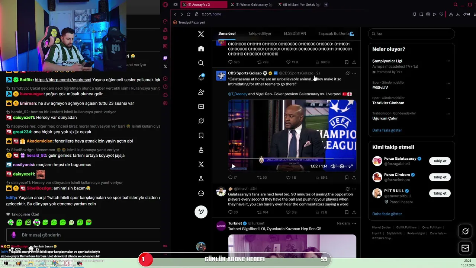Follow PİTBULL account
This screenshot has height=268, width=476.
pyautogui.click(x=440, y=193)
